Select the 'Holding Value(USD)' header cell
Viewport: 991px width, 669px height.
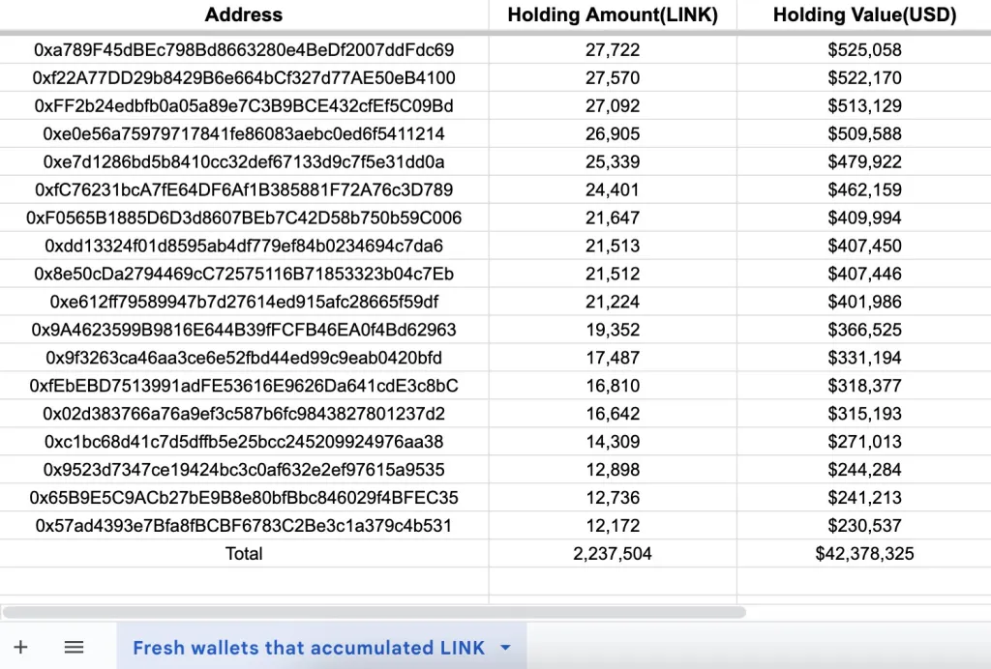coord(864,15)
